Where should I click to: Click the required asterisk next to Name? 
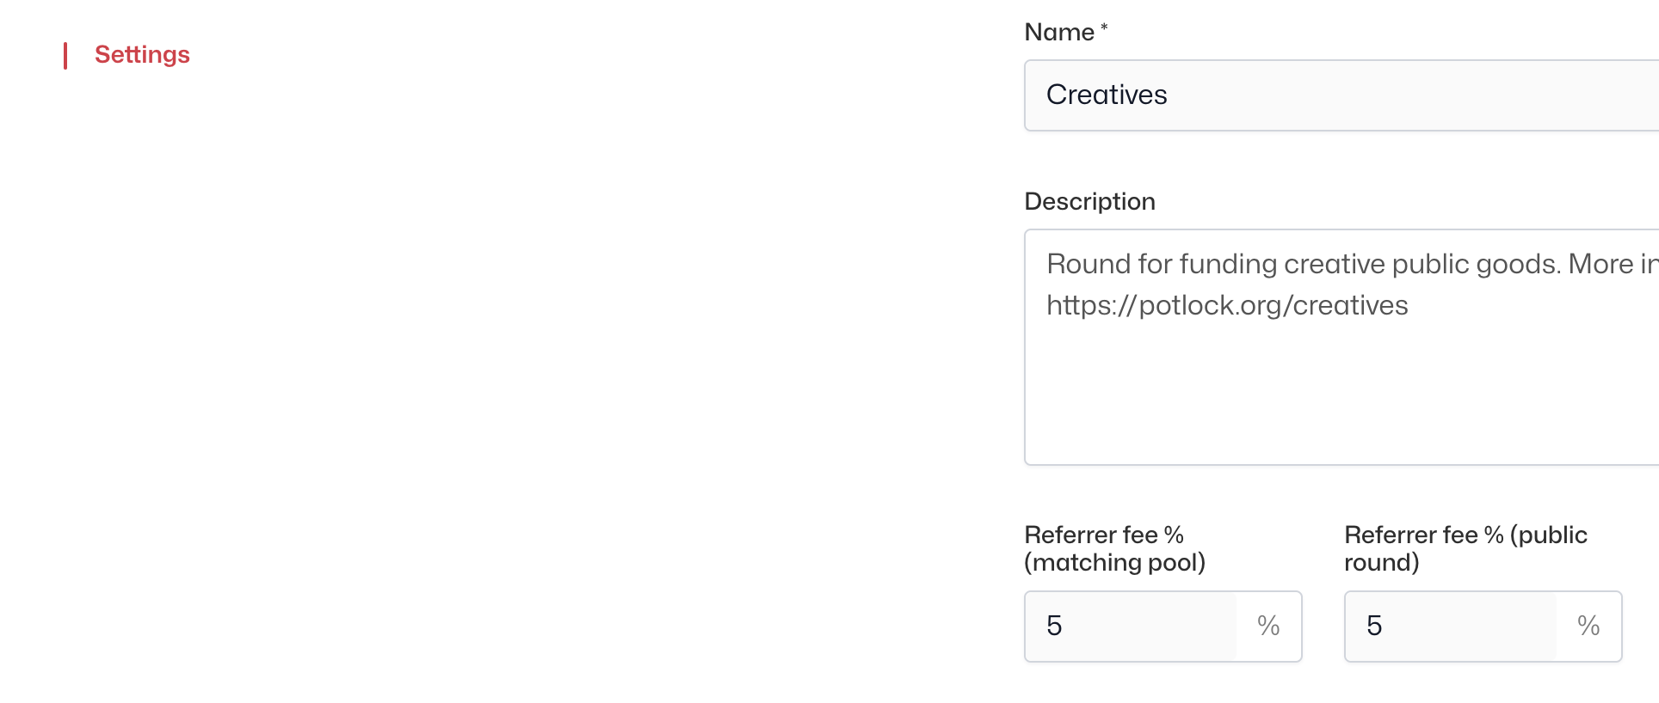pos(1104,28)
